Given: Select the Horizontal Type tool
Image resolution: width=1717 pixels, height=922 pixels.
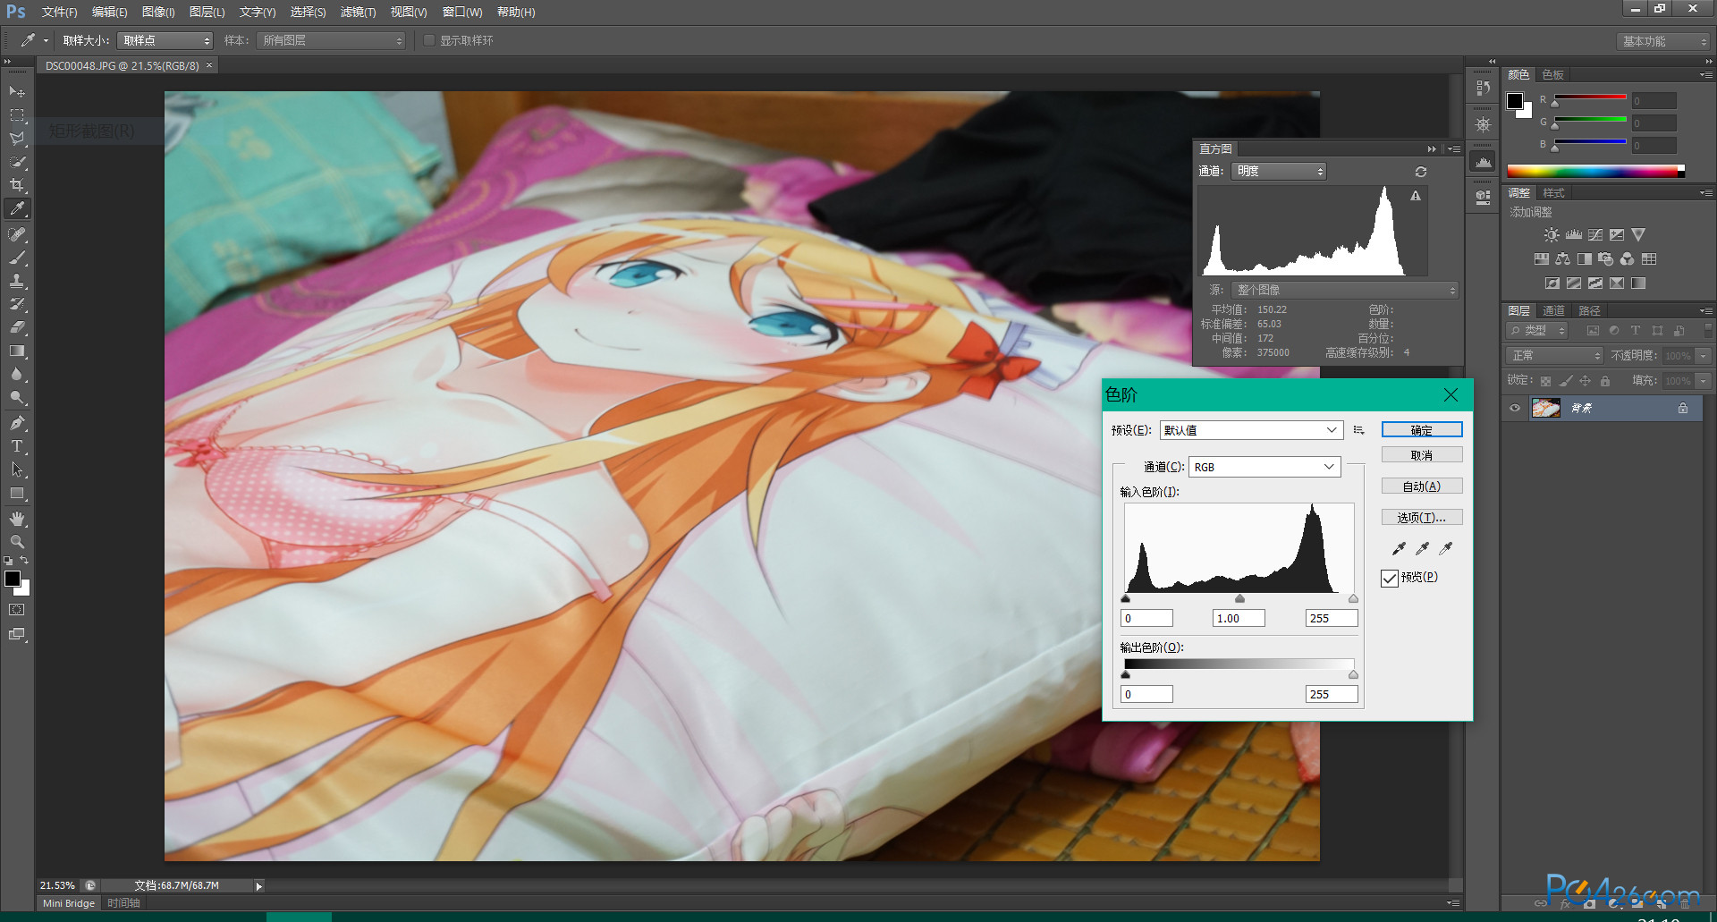Looking at the screenshot, I should click(x=17, y=446).
